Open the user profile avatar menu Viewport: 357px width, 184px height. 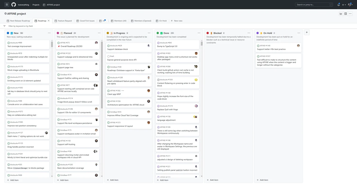(350, 4)
